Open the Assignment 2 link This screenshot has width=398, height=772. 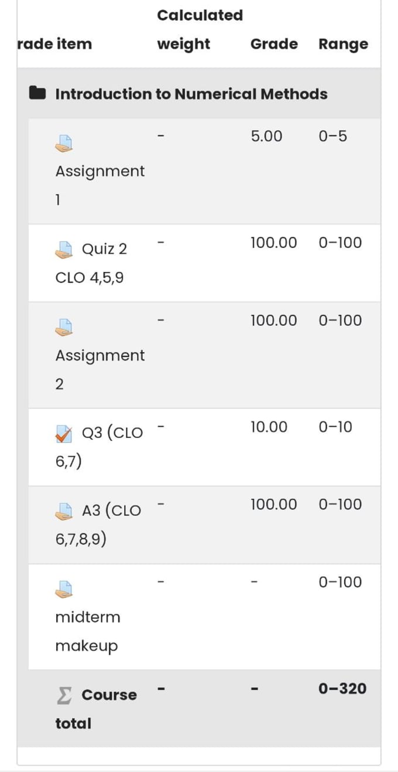(99, 369)
